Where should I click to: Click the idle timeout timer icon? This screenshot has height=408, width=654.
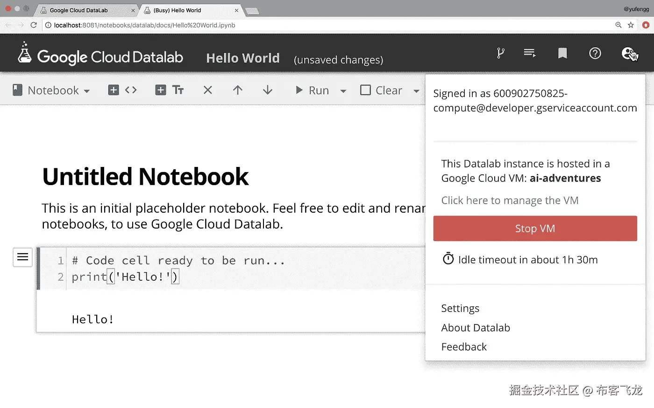448,259
